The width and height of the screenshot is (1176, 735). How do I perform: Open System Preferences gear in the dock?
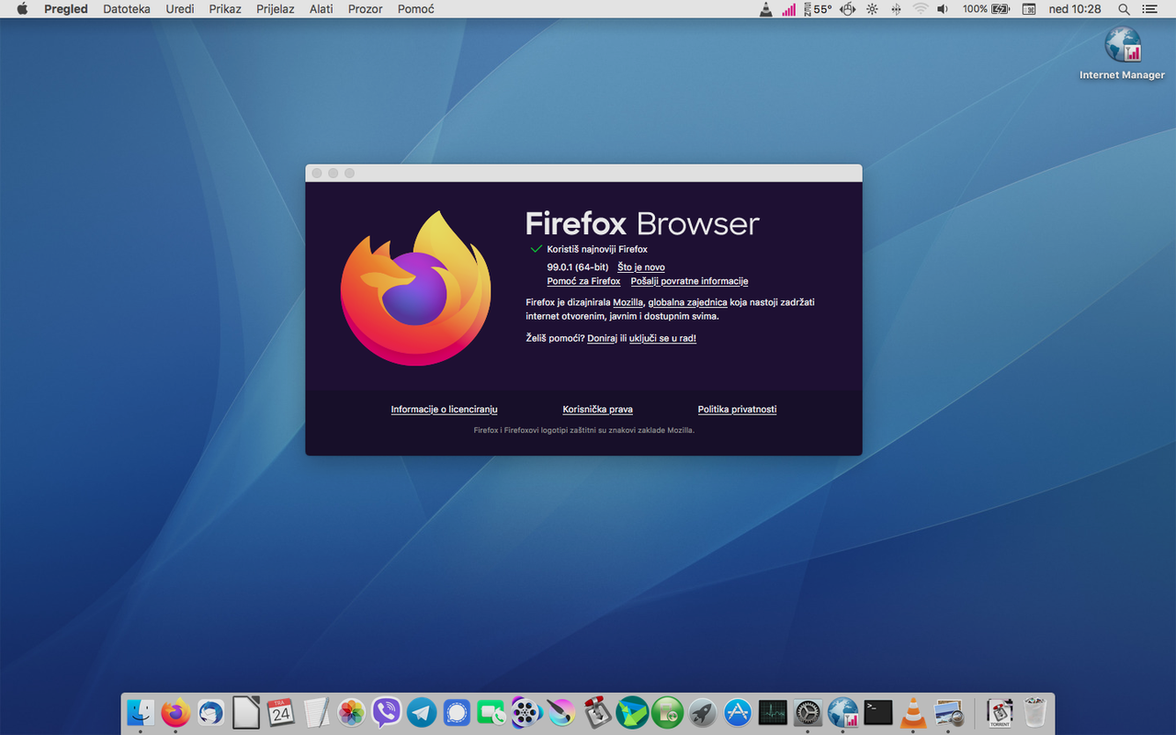tap(808, 712)
